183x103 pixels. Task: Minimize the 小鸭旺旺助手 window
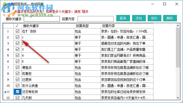(152, 4)
